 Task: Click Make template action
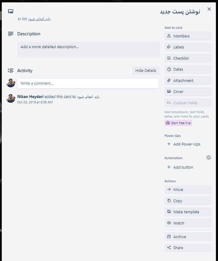188,212
